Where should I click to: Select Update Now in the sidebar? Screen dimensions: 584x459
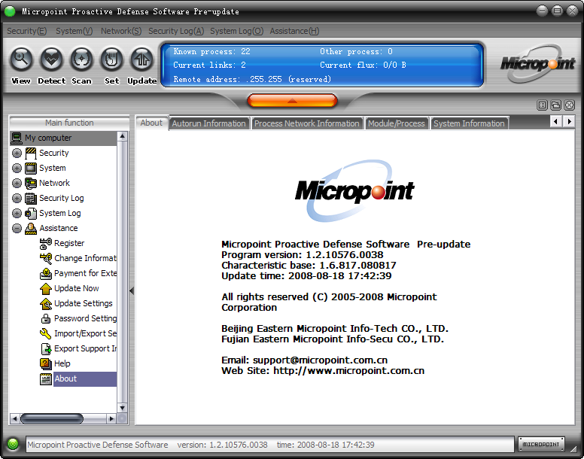click(x=76, y=288)
